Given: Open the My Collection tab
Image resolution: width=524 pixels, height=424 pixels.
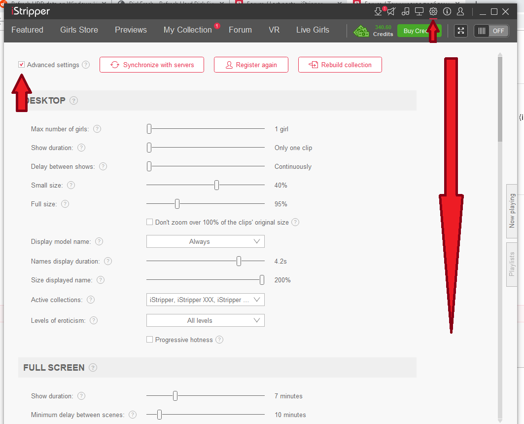Looking at the screenshot, I should [188, 30].
